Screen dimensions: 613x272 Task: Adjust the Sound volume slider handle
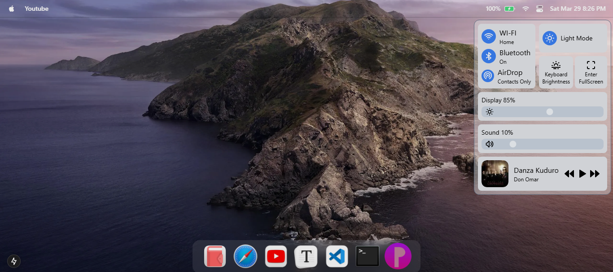point(513,144)
